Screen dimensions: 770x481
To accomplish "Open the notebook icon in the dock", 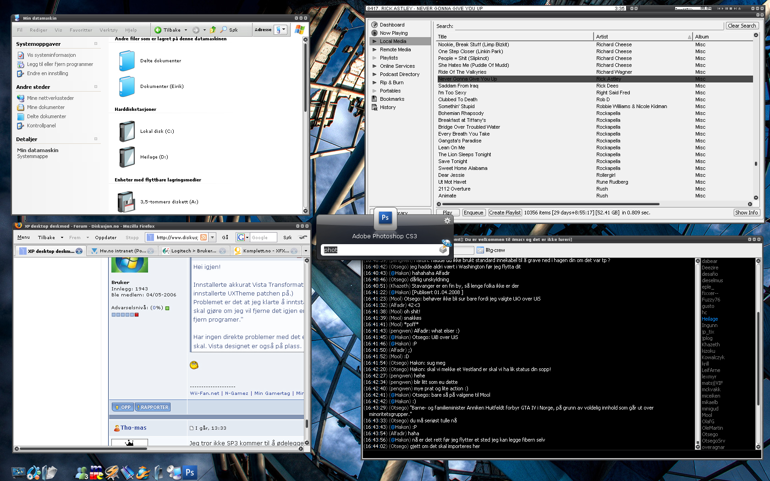I will [x=127, y=473].
